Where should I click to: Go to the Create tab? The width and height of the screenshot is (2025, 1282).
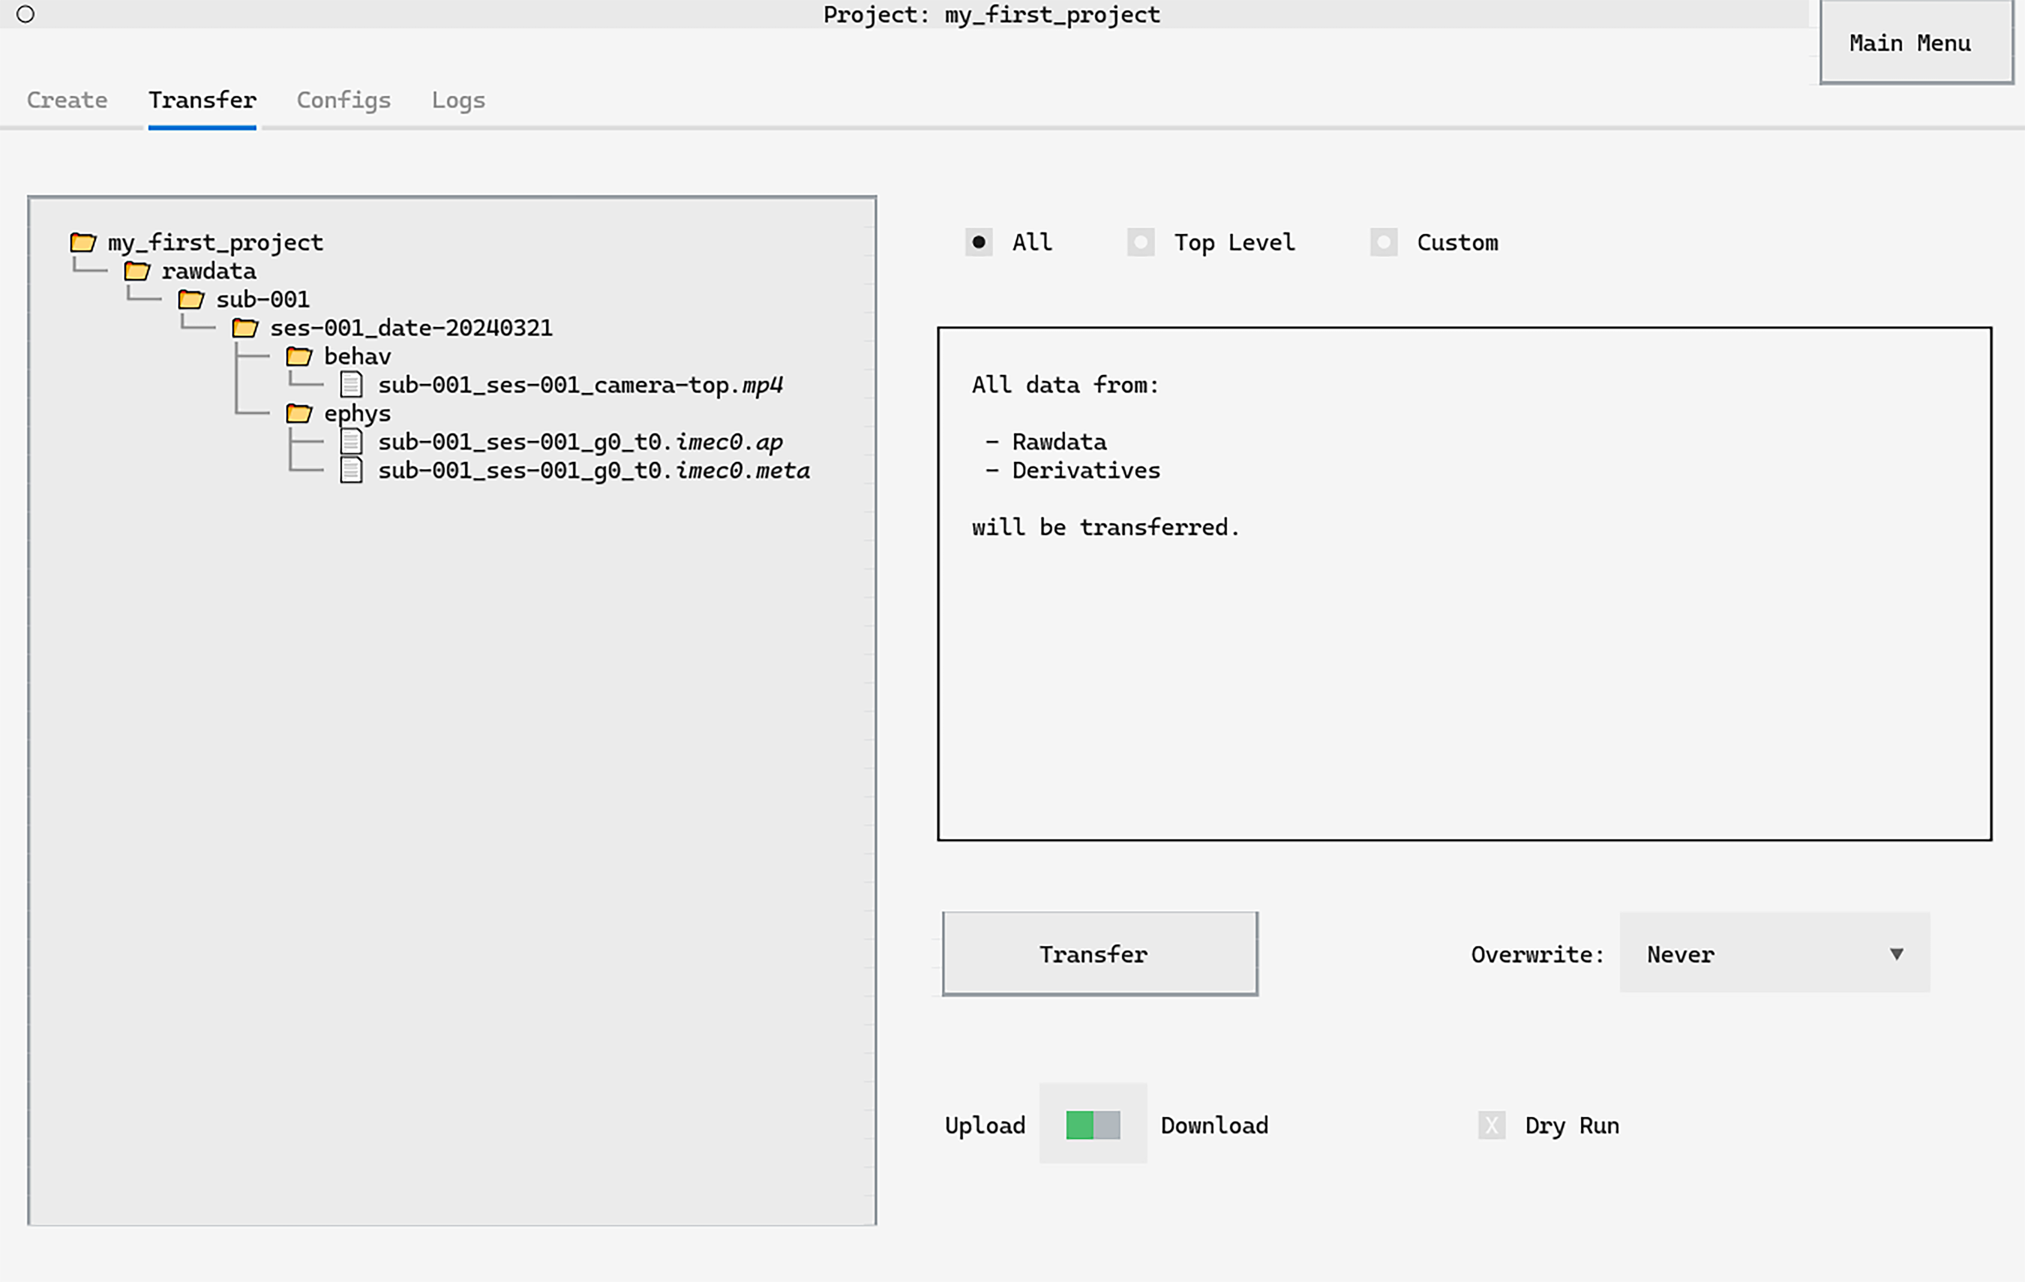click(67, 100)
